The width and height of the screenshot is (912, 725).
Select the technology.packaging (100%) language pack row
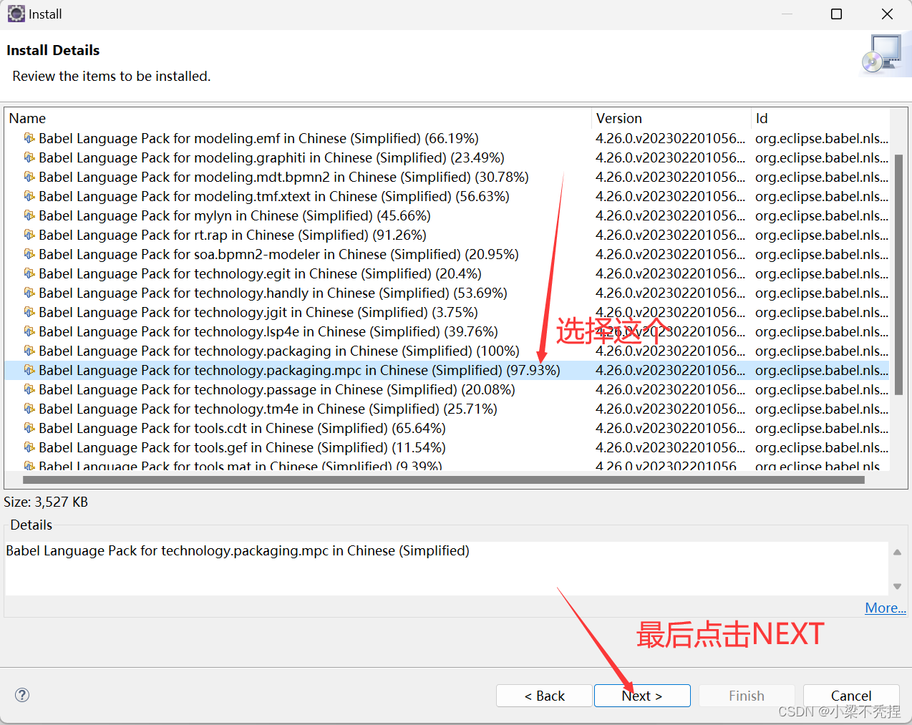(x=447, y=351)
